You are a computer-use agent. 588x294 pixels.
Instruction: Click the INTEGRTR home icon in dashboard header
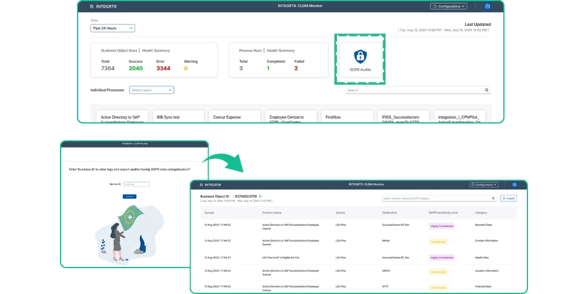click(92, 6)
